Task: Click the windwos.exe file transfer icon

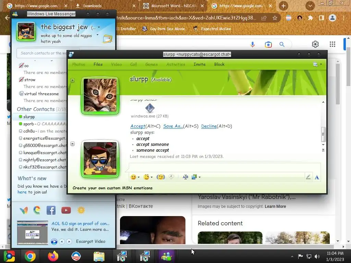Action: click(150, 108)
